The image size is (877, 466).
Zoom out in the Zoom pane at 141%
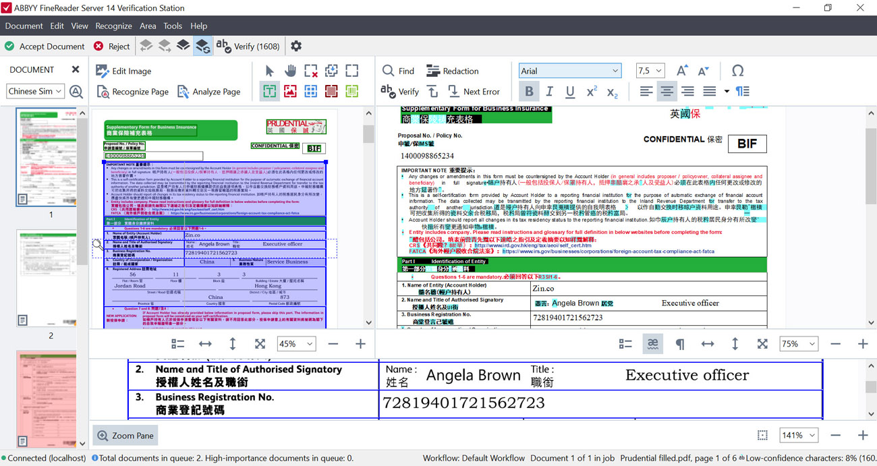[835, 436]
